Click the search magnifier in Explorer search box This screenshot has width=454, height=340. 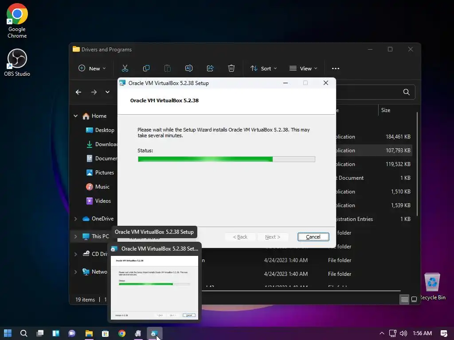[x=407, y=92]
